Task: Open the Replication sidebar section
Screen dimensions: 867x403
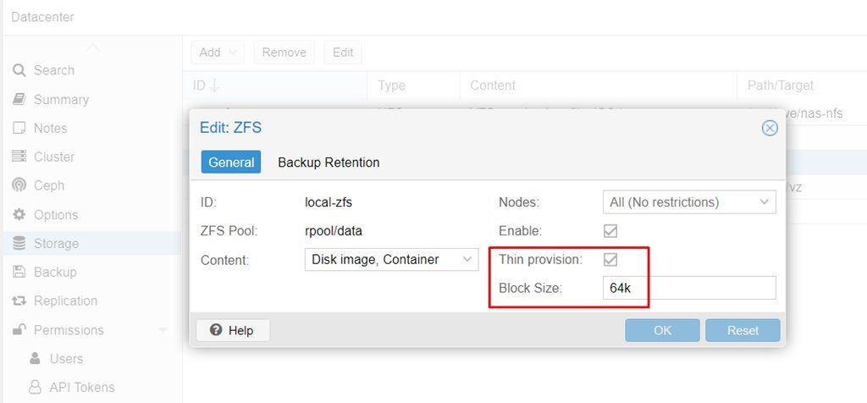Action: coord(65,301)
